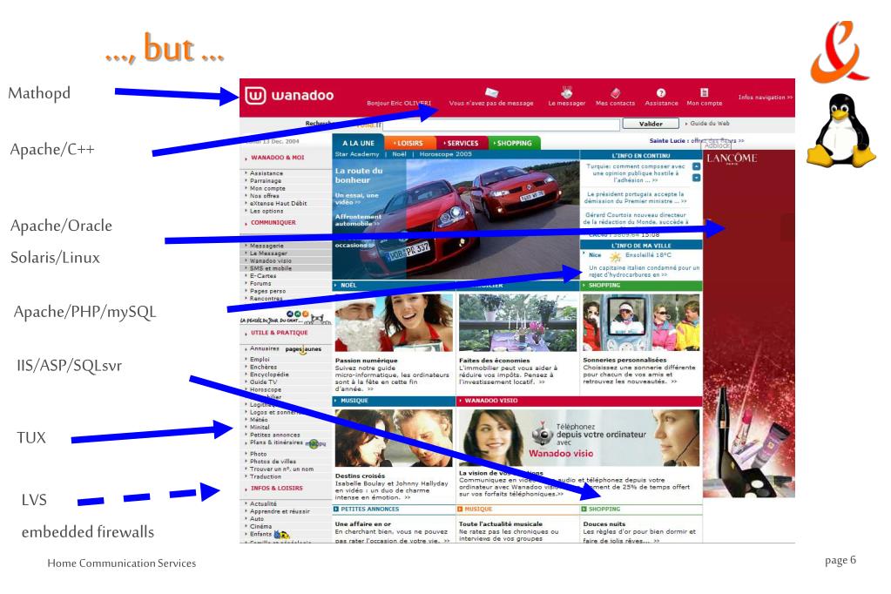Open the Destins croisés couple photo
The image size is (891, 594).
pyautogui.click(x=393, y=438)
